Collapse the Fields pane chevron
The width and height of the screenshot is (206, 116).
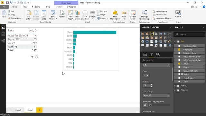point(203,27)
